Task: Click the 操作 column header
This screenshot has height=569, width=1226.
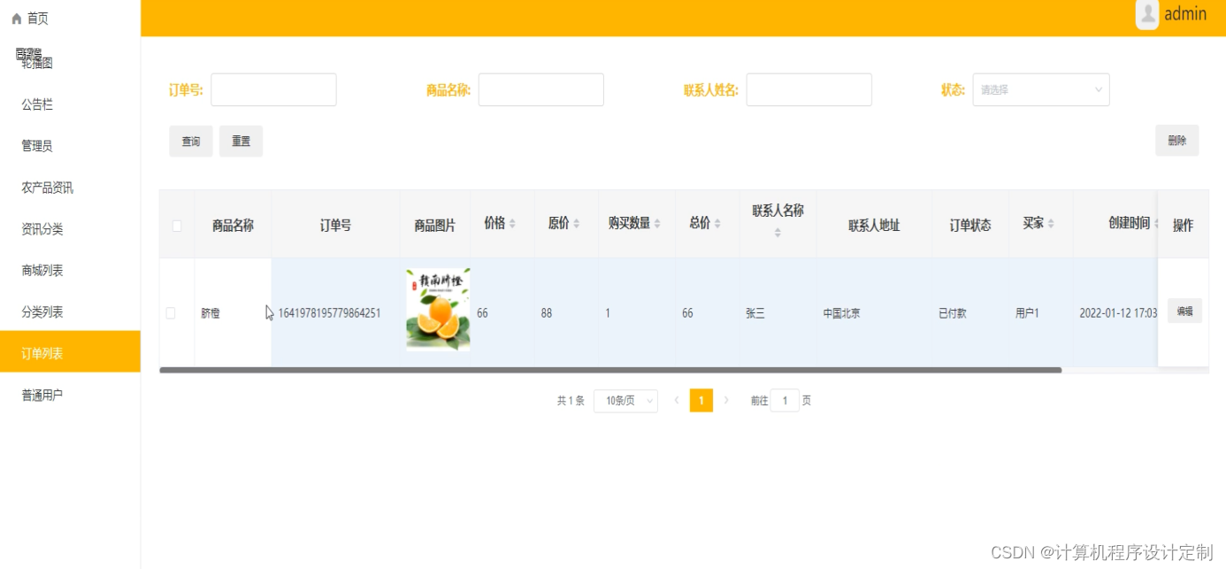Action: click(1184, 226)
